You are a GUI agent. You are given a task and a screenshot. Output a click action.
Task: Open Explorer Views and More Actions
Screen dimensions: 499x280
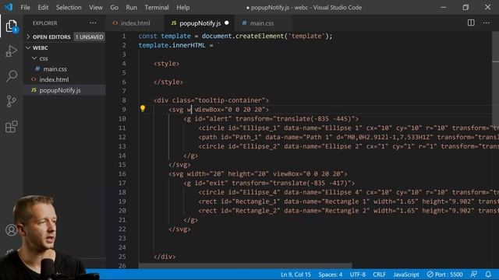[93, 23]
